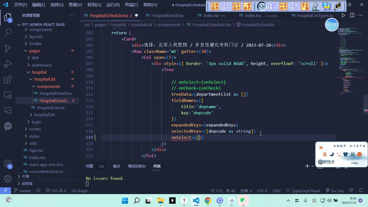Viewport: 368px width, 207px height.
Task: Open Run and Debug view icon
Action: click(8, 64)
